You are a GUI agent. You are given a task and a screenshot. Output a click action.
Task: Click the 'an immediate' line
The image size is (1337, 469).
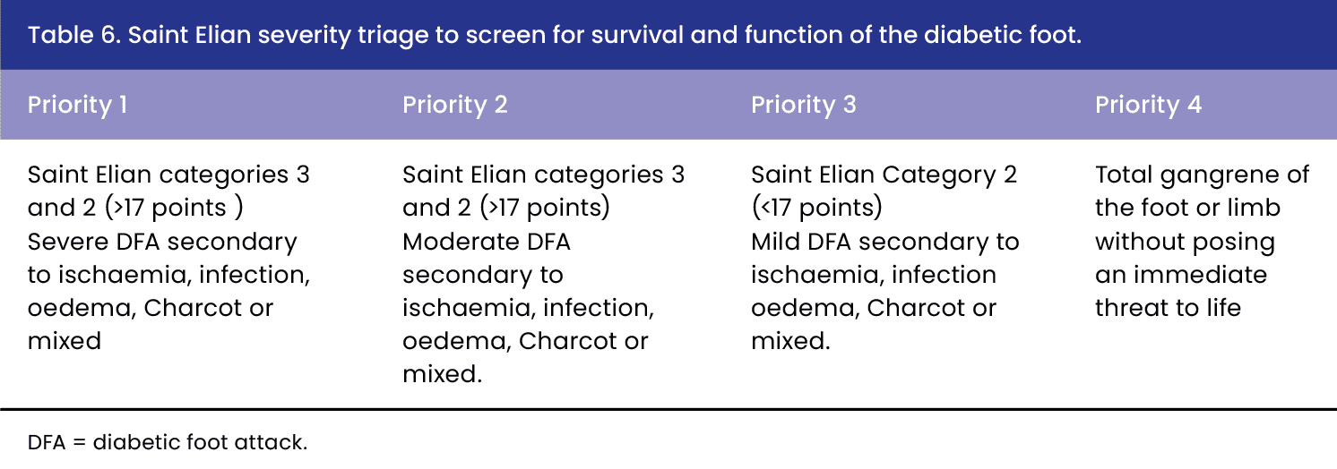coord(1181,275)
